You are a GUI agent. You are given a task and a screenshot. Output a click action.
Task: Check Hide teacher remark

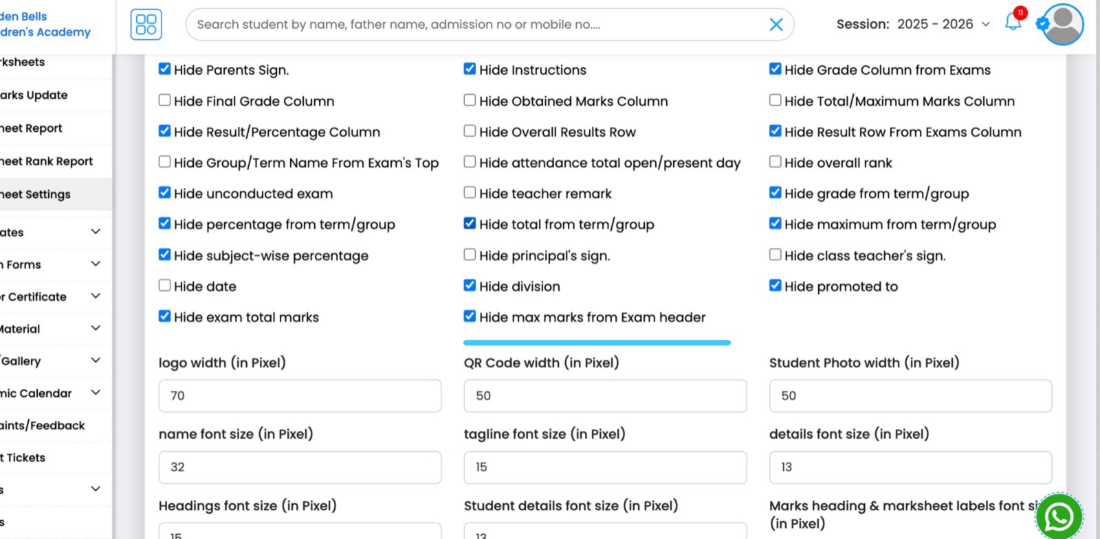click(470, 192)
